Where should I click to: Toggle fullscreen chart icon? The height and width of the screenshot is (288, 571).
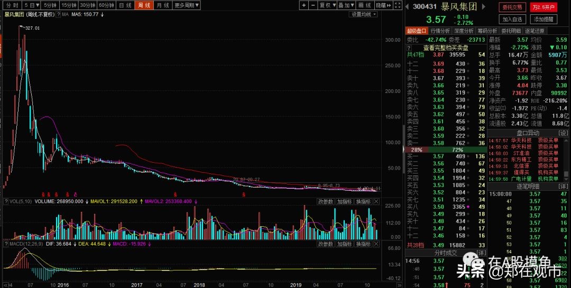click(x=398, y=5)
